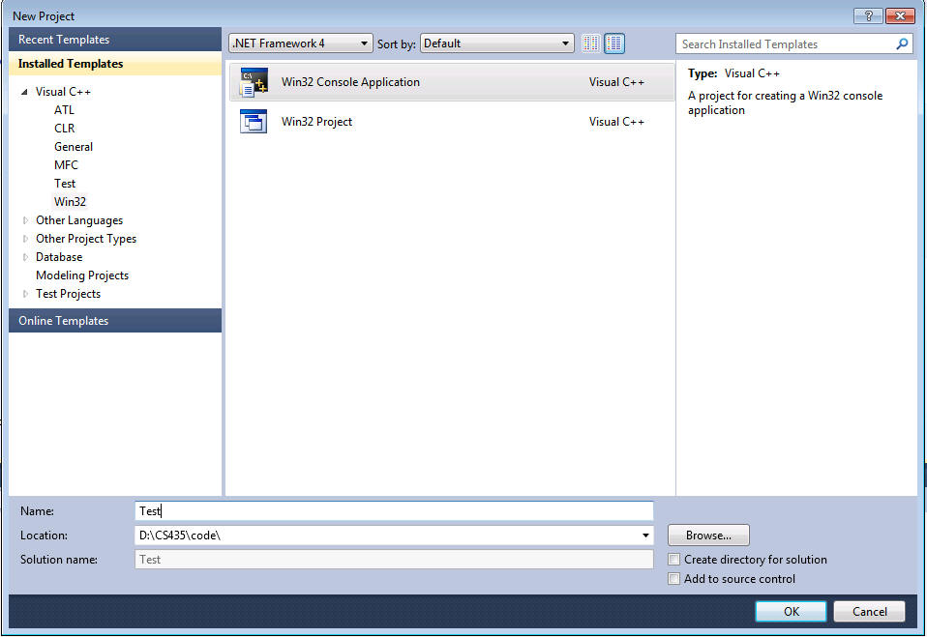Select the General template category
Viewport: 927px width, 637px height.
pos(74,146)
